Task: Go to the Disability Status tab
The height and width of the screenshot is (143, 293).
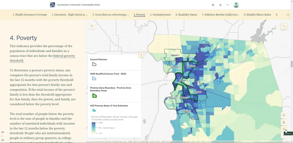Action: click(x=186, y=15)
